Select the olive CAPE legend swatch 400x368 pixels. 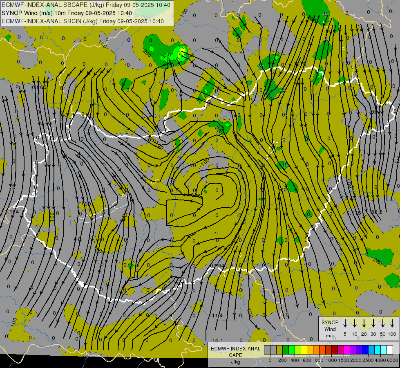click(279, 350)
